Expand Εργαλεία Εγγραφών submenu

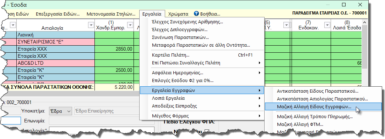tap(202, 90)
